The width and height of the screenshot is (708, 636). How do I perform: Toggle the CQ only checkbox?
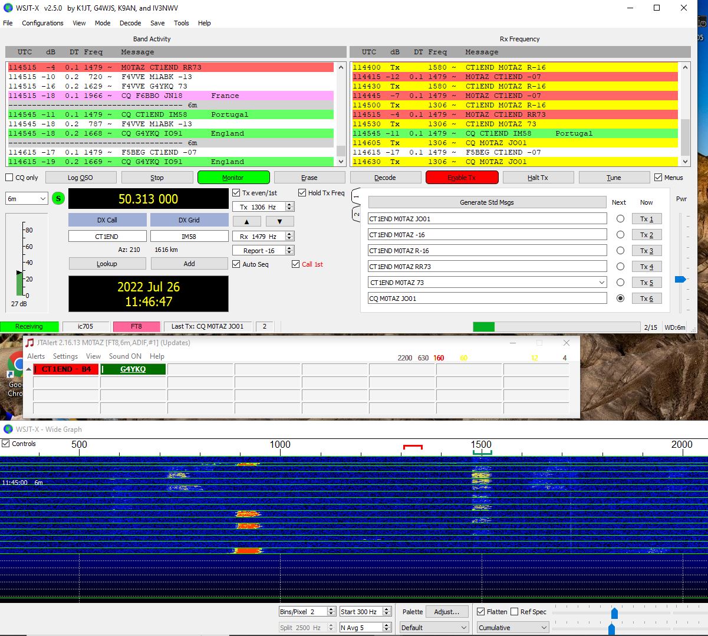[x=9, y=177]
